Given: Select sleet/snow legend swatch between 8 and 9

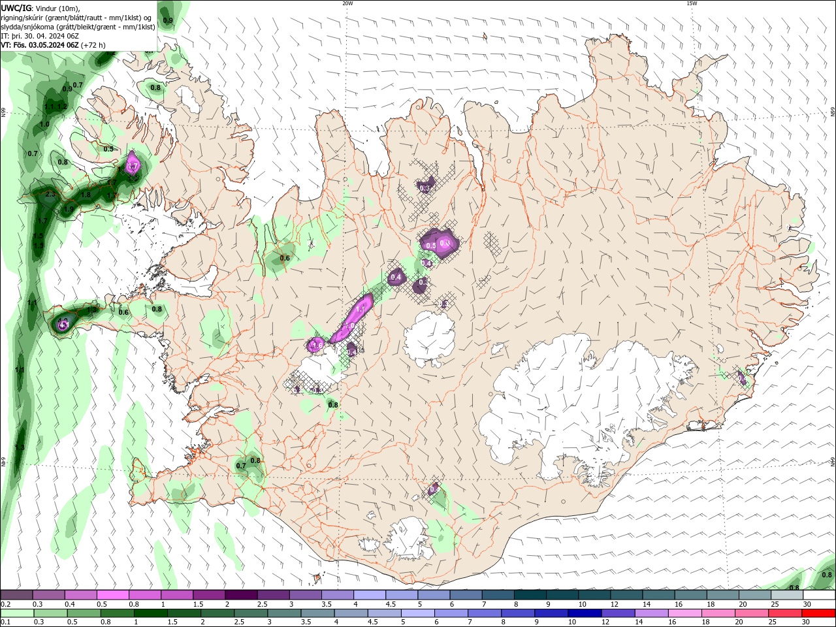Looking at the screenshot, I should (530, 594).
